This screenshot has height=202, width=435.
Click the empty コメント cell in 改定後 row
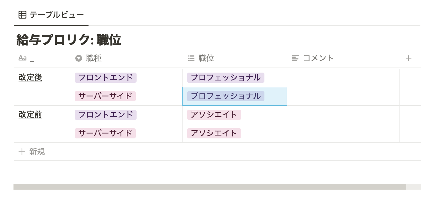pos(343,78)
